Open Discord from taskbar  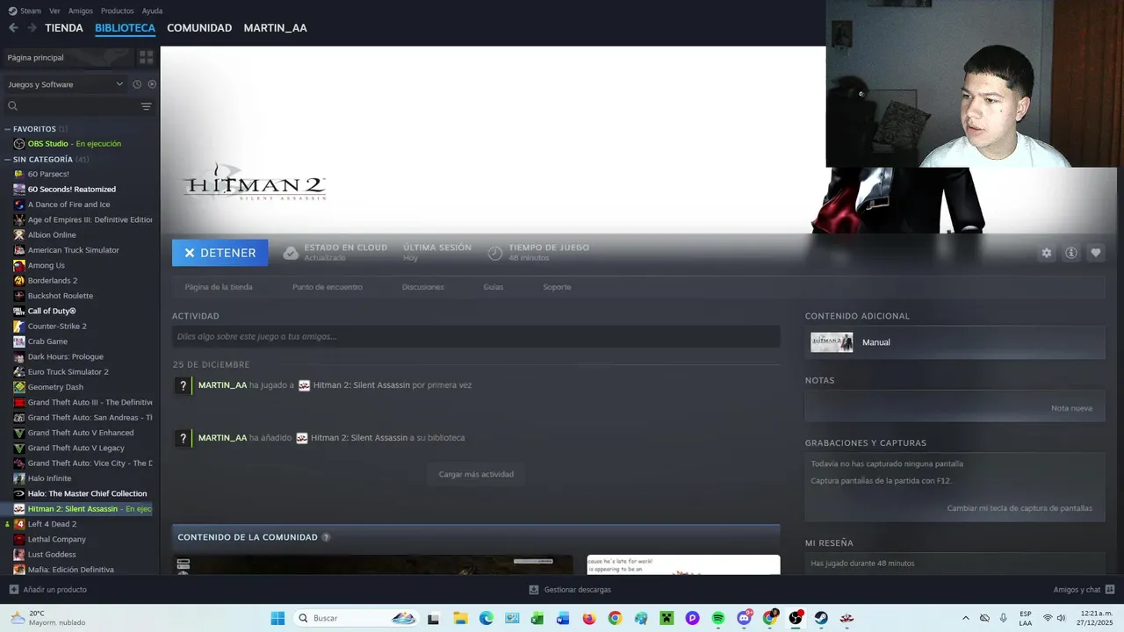pos(745,618)
